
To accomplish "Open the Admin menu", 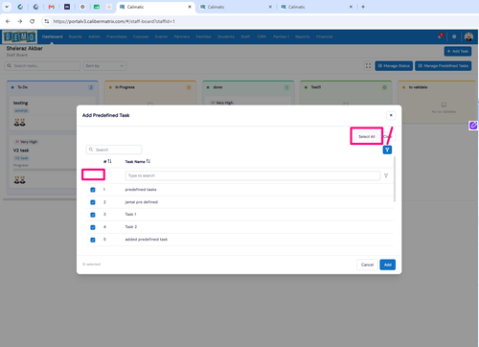I will click(94, 36).
